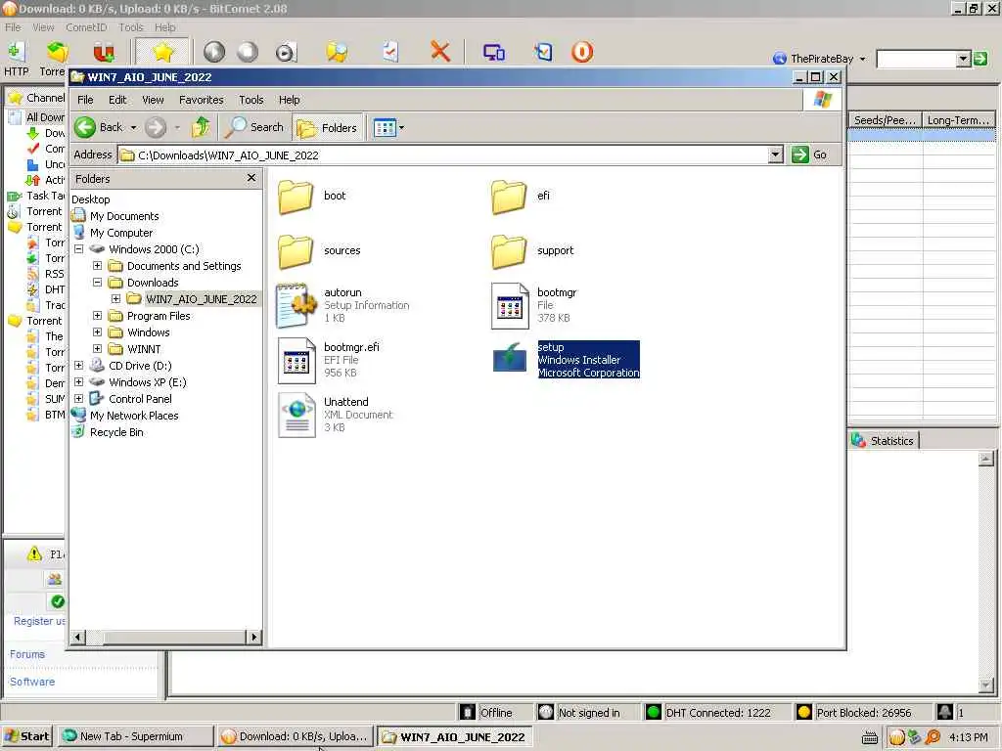
Task: Click the Port Blocked yellow status icon
Action: (x=804, y=712)
